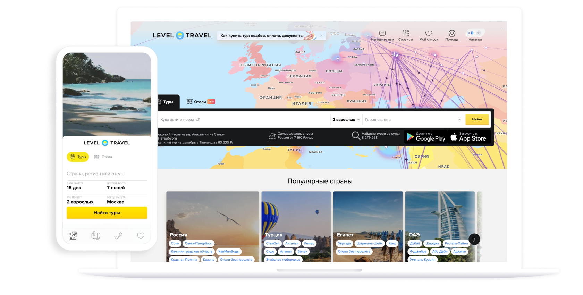Screen dimensions: 583x295
Task: Open Мой список heart icon
Action: tap(429, 33)
